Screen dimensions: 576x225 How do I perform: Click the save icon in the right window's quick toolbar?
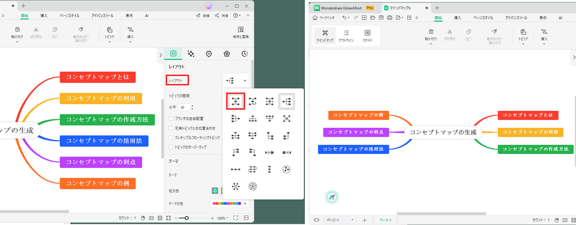click(x=381, y=17)
